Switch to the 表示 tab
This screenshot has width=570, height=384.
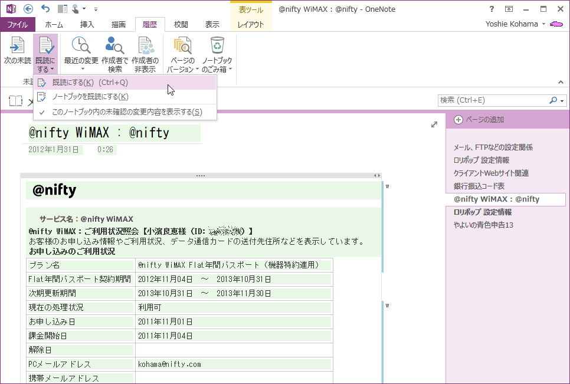212,24
